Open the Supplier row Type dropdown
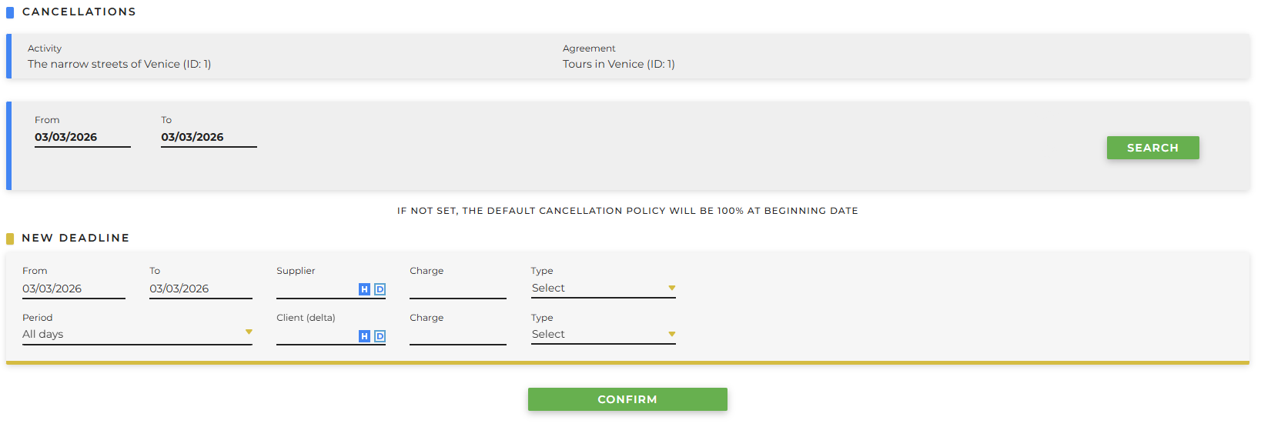 point(603,289)
